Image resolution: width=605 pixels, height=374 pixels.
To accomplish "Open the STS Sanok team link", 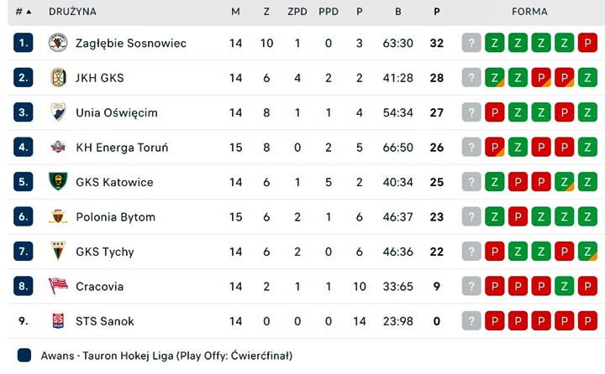I will click(104, 321).
